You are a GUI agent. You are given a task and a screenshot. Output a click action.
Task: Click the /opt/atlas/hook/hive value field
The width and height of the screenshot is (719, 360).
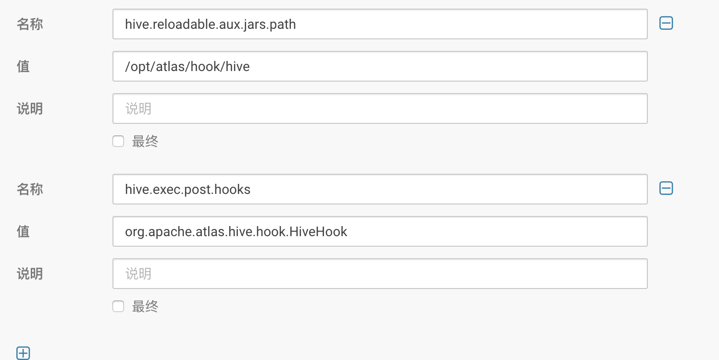tap(380, 66)
